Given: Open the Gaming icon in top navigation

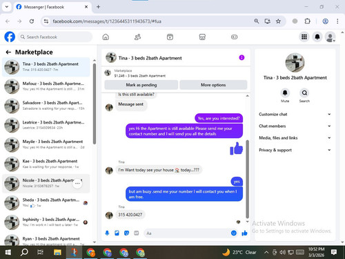Looking at the screenshot, I should [234, 37].
